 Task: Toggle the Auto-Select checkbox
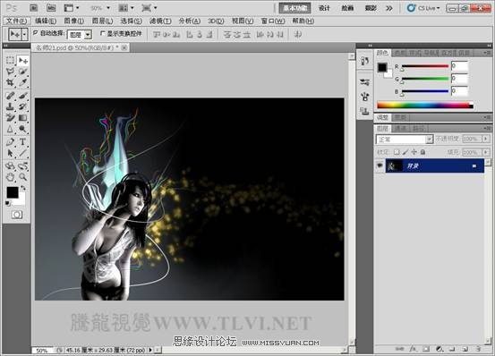coord(36,32)
